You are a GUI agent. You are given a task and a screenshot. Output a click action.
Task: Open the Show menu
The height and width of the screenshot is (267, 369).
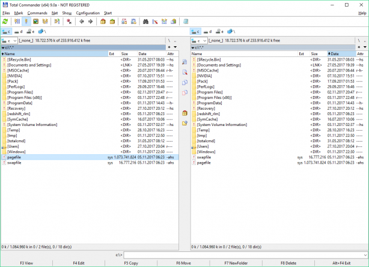(67, 13)
